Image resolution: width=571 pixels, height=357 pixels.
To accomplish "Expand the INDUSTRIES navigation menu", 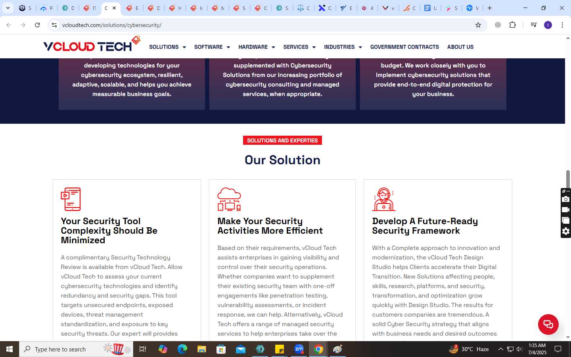I will pyautogui.click(x=343, y=47).
